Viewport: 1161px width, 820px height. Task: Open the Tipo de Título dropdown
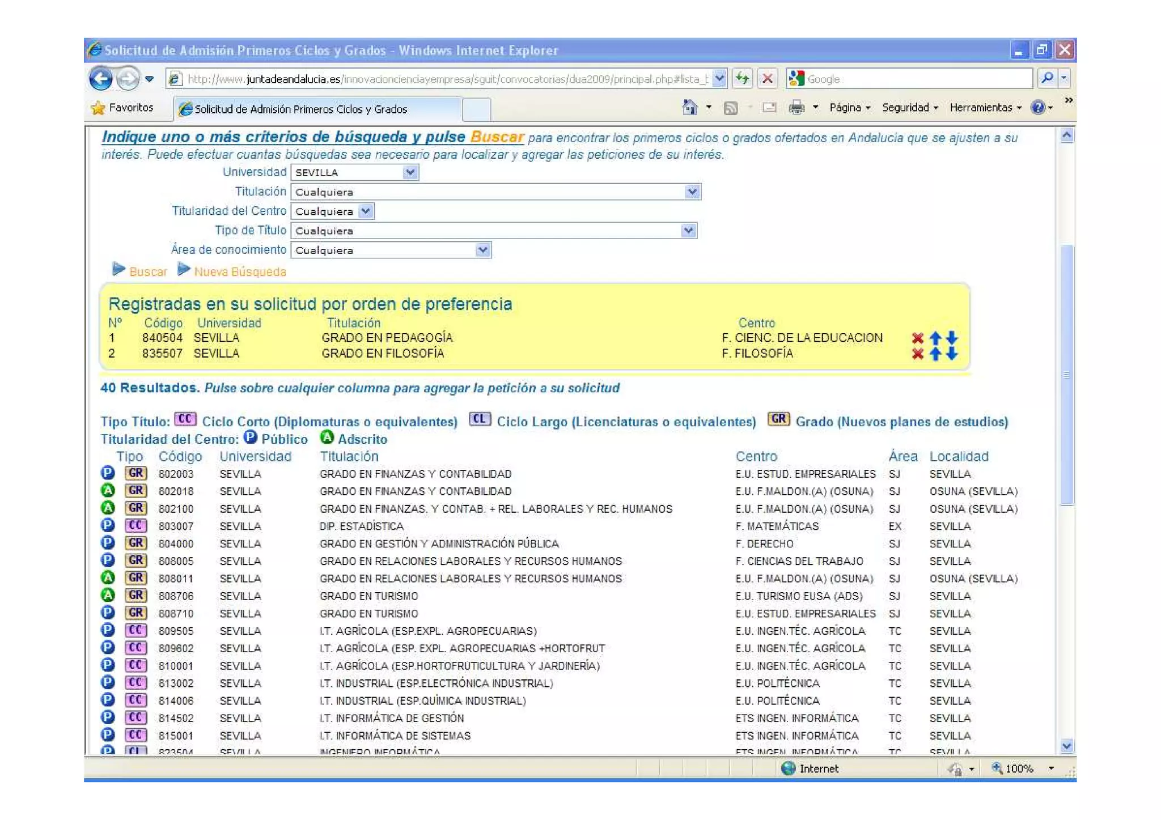click(x=688, y=231)
